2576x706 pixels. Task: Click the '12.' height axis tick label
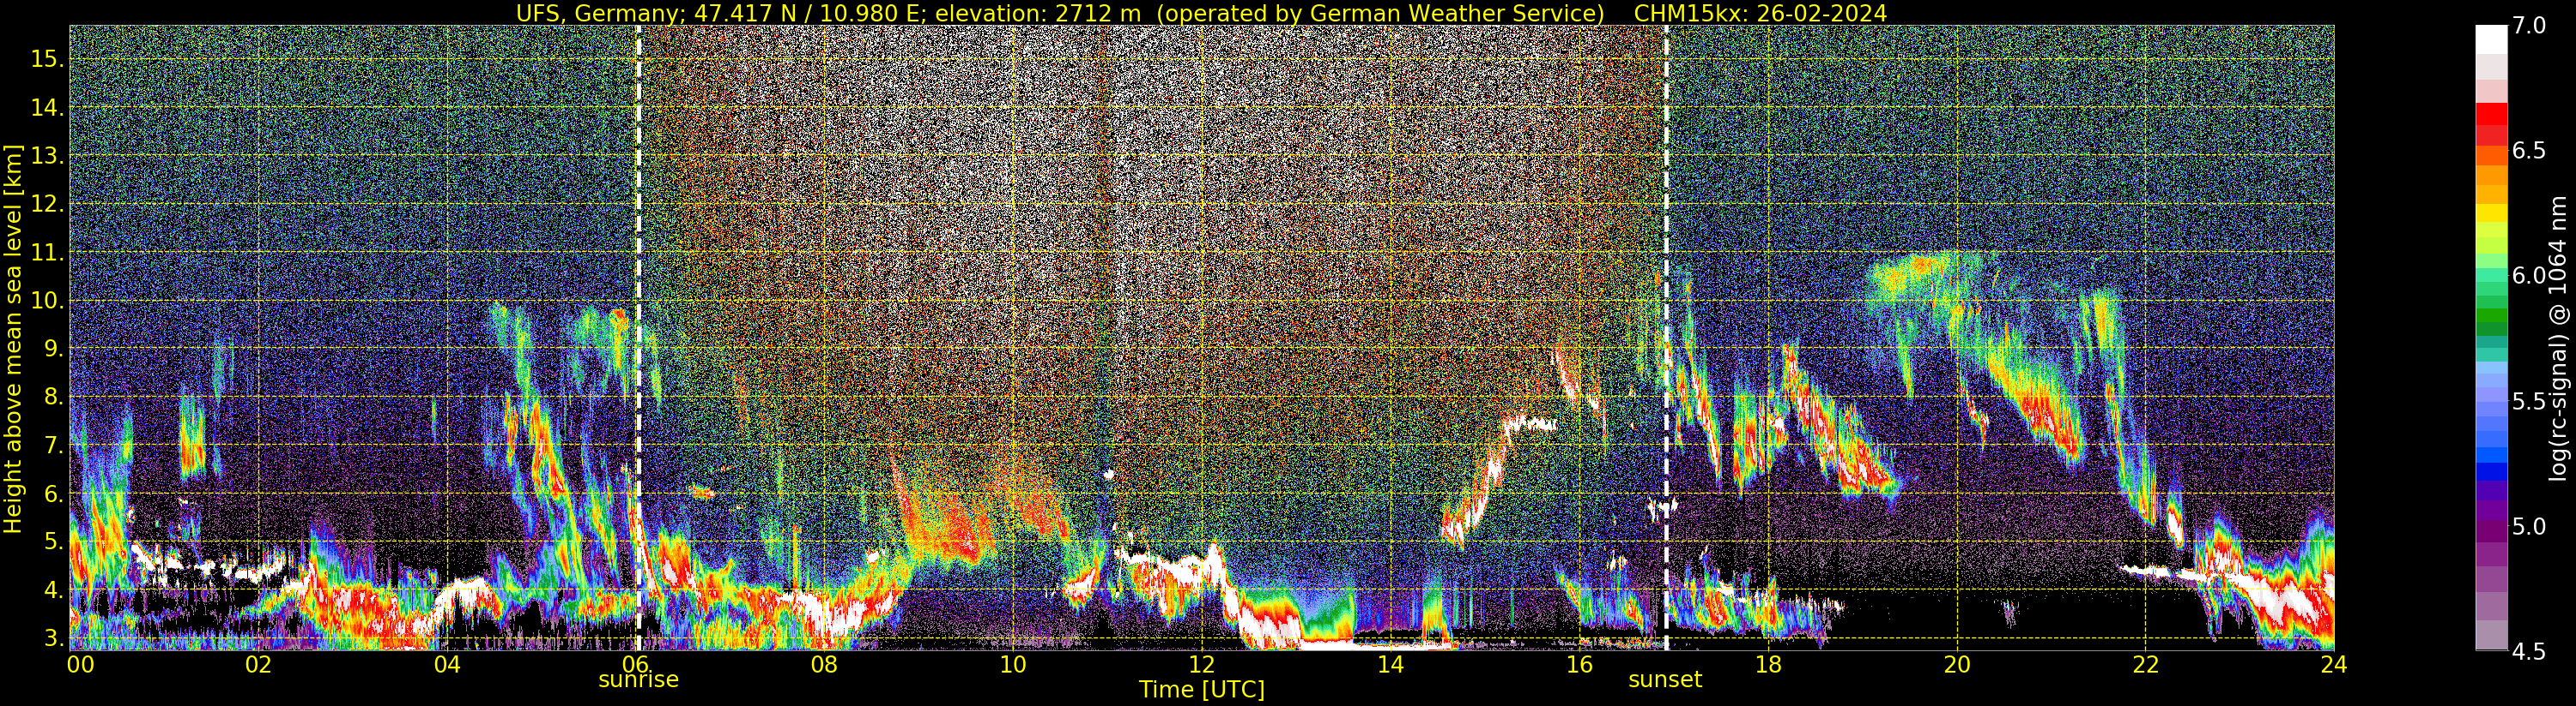coord(47,204)
